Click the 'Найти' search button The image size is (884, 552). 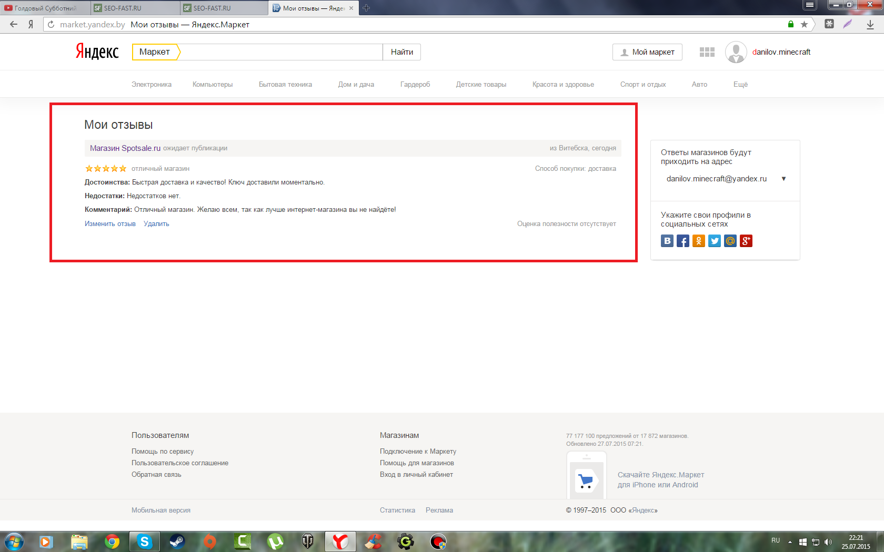pos(402,52)
